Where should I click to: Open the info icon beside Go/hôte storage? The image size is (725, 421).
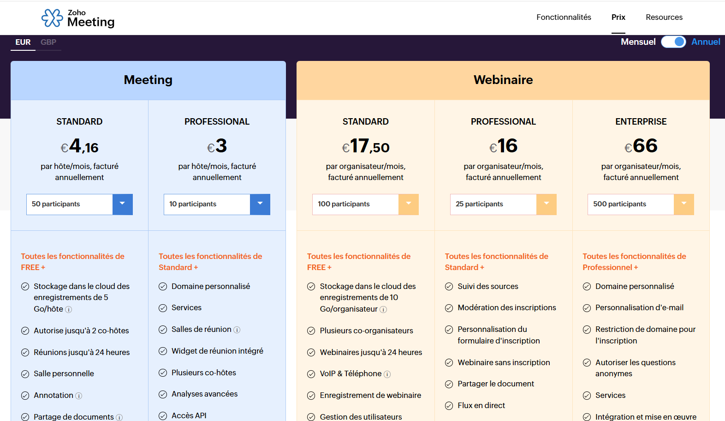(x=68, y=310)
